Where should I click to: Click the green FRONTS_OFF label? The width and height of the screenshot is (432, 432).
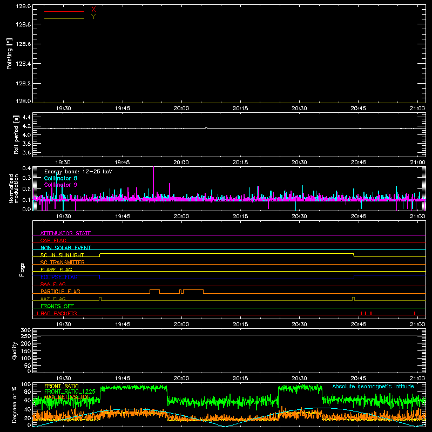pos(57,306)
